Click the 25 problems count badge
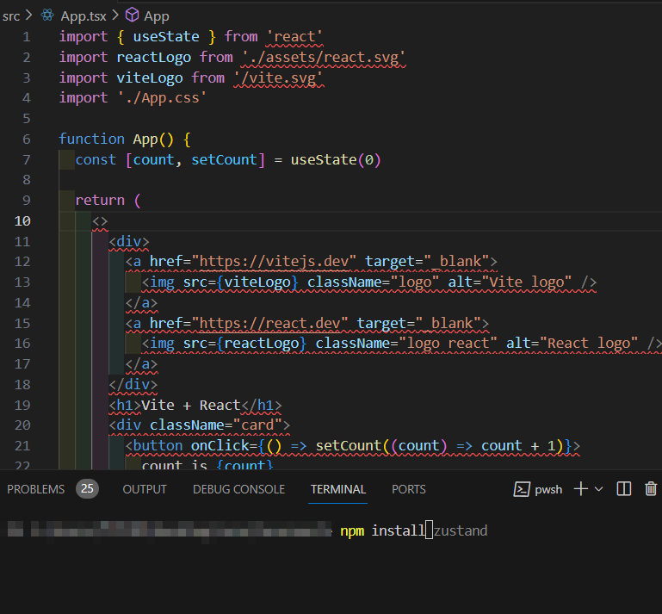This screenshot has height=614, width=662. [x=88, y=488]
